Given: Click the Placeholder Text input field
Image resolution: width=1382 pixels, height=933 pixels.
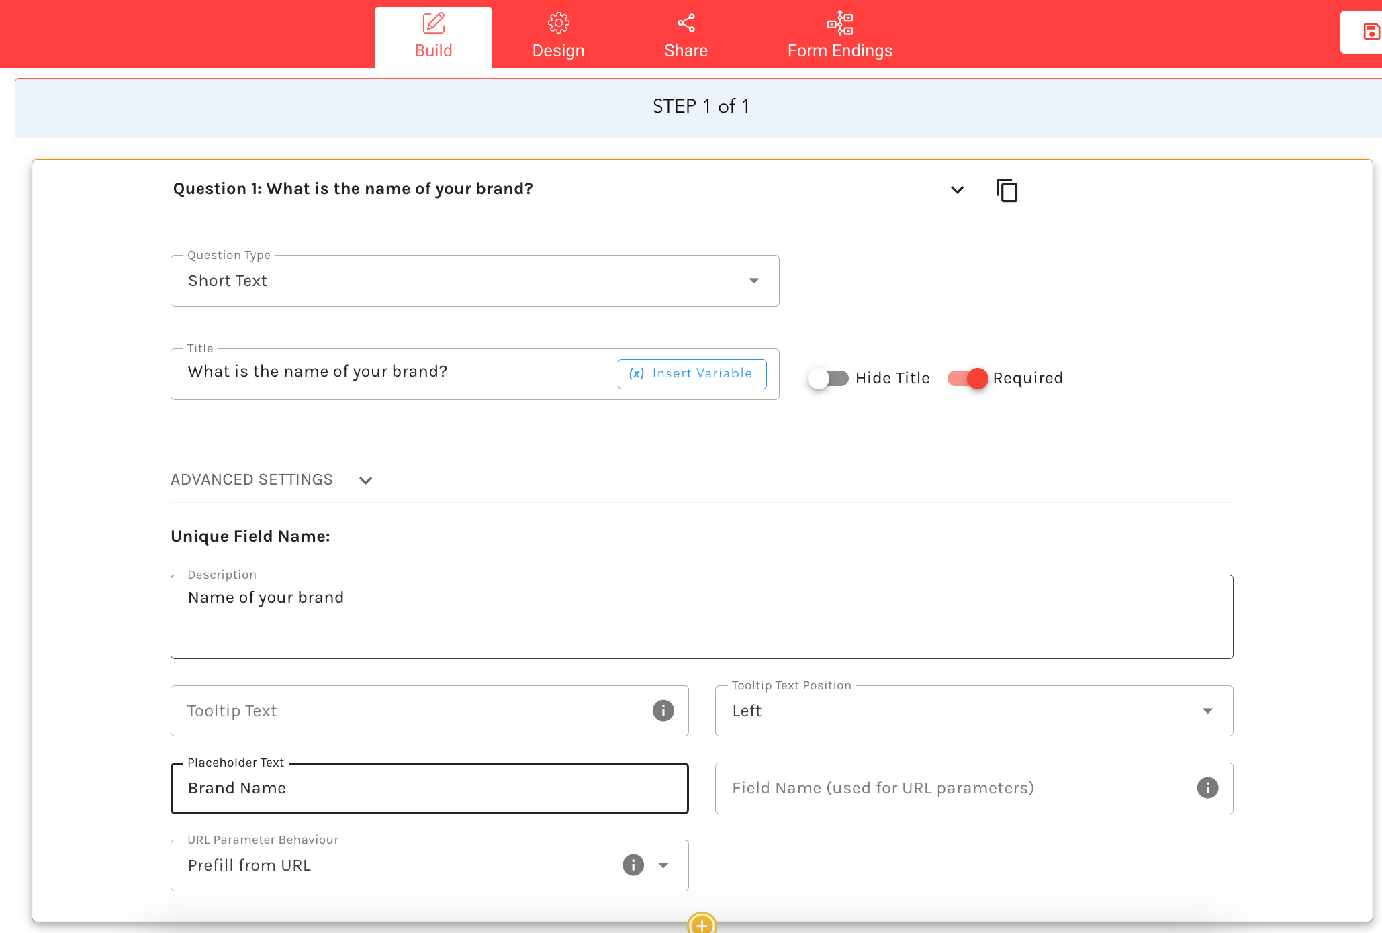Looking at the screenshot, I should [429, 789].
